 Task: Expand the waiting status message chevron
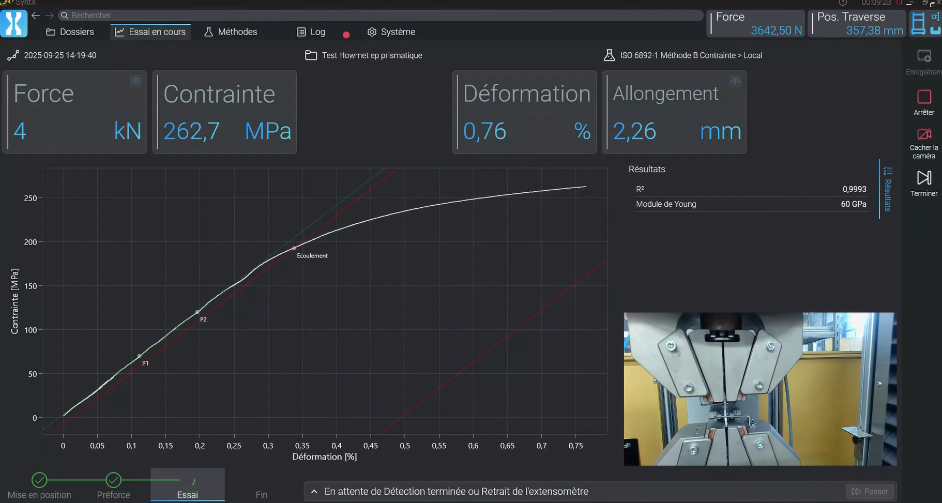click(314, 492)
